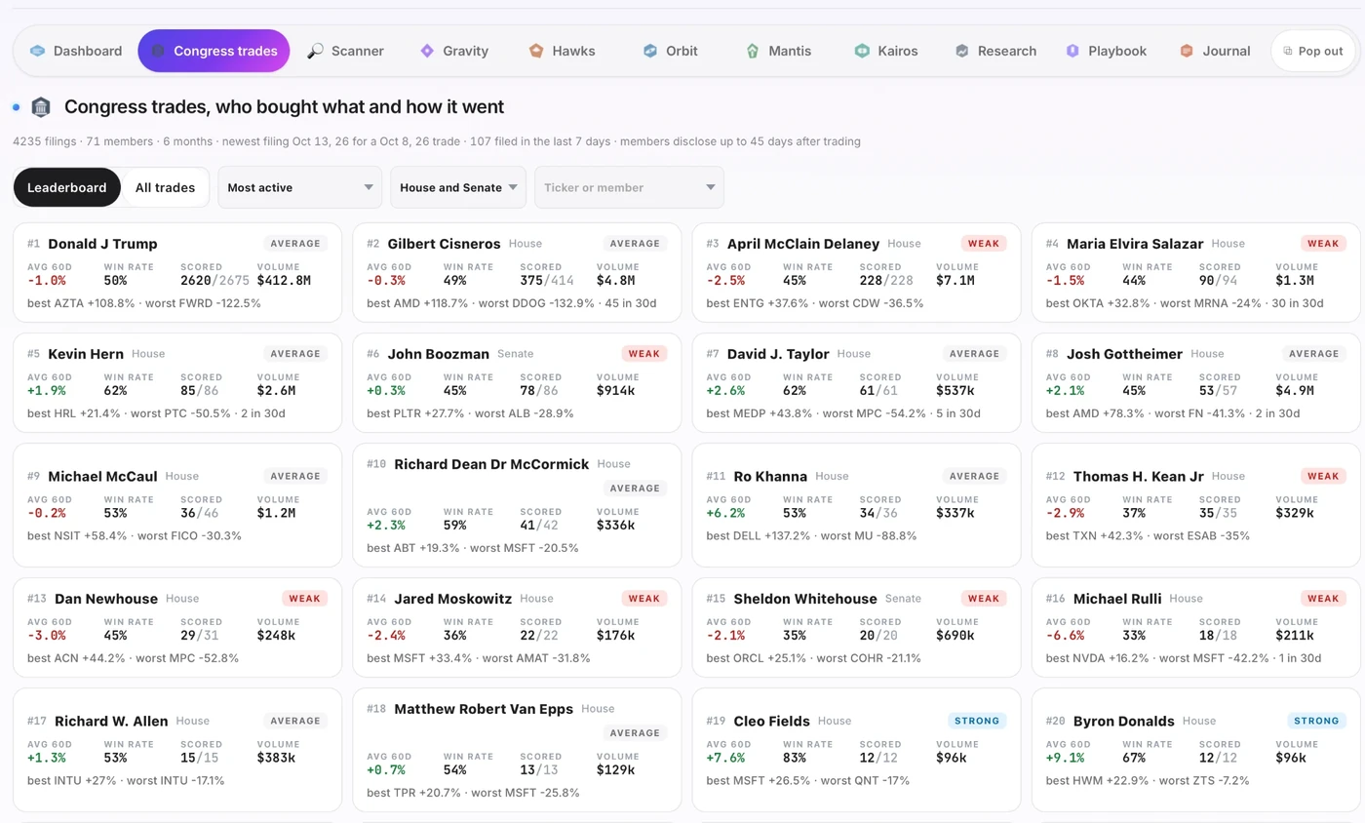Switch to All trades view
The width and height of the screenshot is (1365, 823).
tap(165, 187)
